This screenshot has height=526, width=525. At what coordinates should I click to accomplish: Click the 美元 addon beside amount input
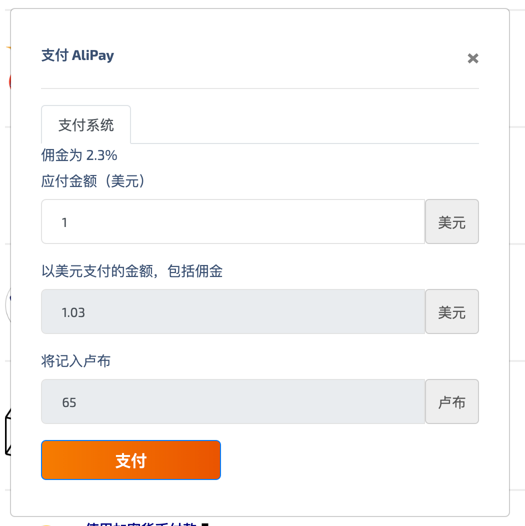(451, 222)
